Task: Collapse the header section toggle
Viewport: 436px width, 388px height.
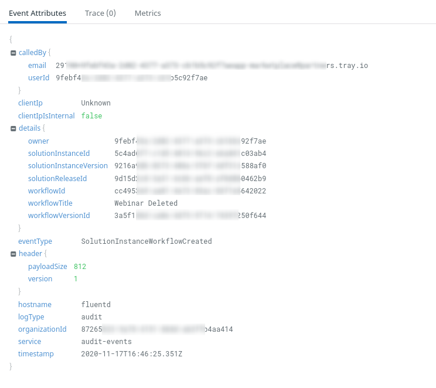Action: 13,254
